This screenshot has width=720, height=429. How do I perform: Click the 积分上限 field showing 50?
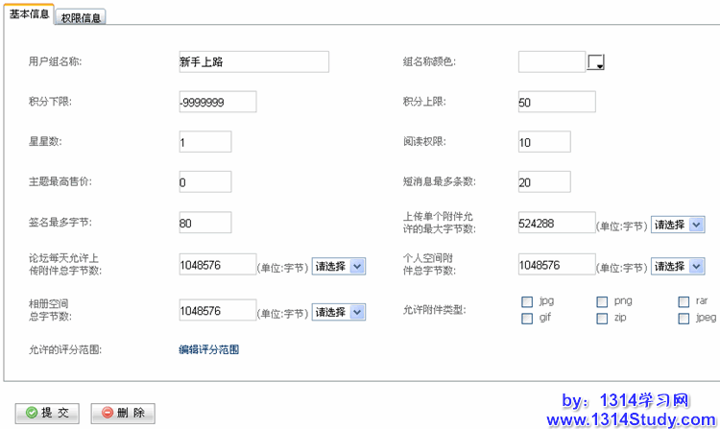coord(556,102)
